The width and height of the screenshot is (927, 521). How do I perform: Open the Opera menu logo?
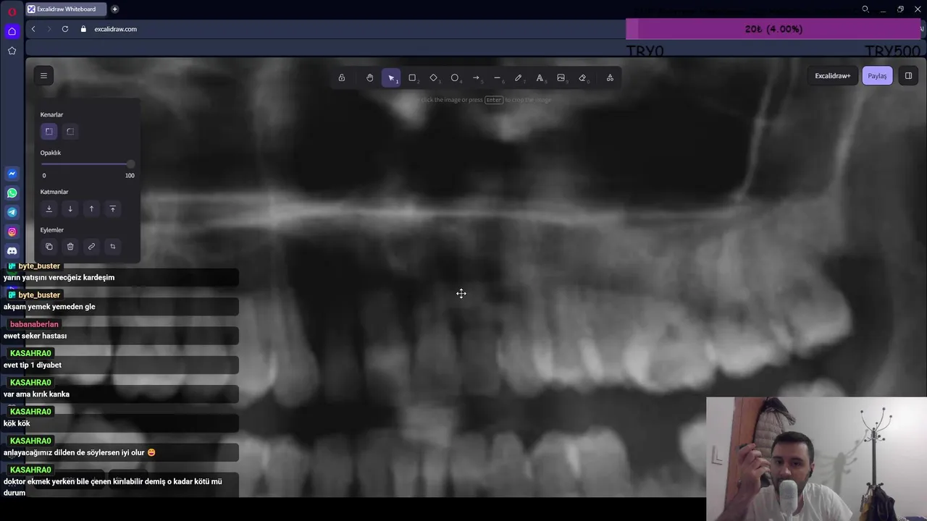pyautogui.click(x=12, y=12)
